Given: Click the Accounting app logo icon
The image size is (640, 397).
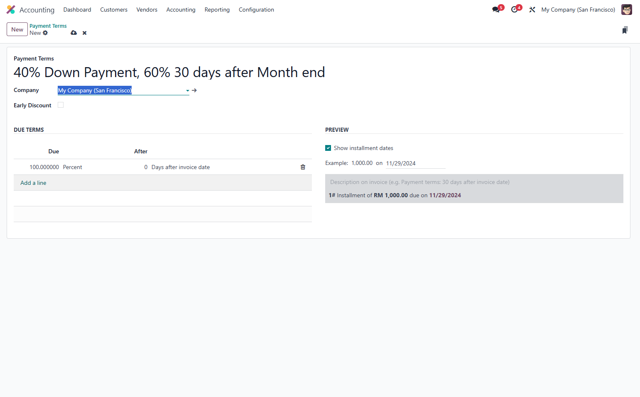Looking at the screenshot, I should coord(11,10).
